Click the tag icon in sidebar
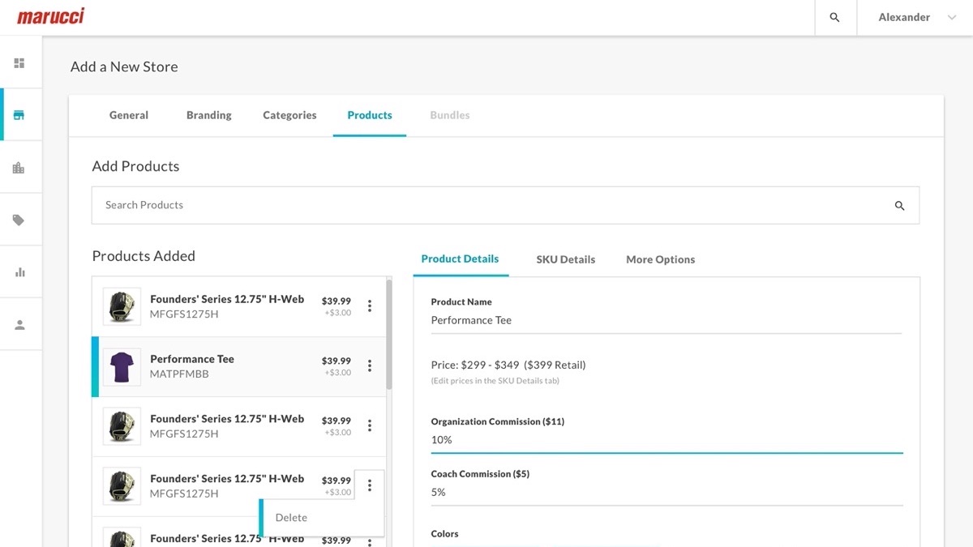The width and height of the screenshot is (973, 547). point(19,220)
